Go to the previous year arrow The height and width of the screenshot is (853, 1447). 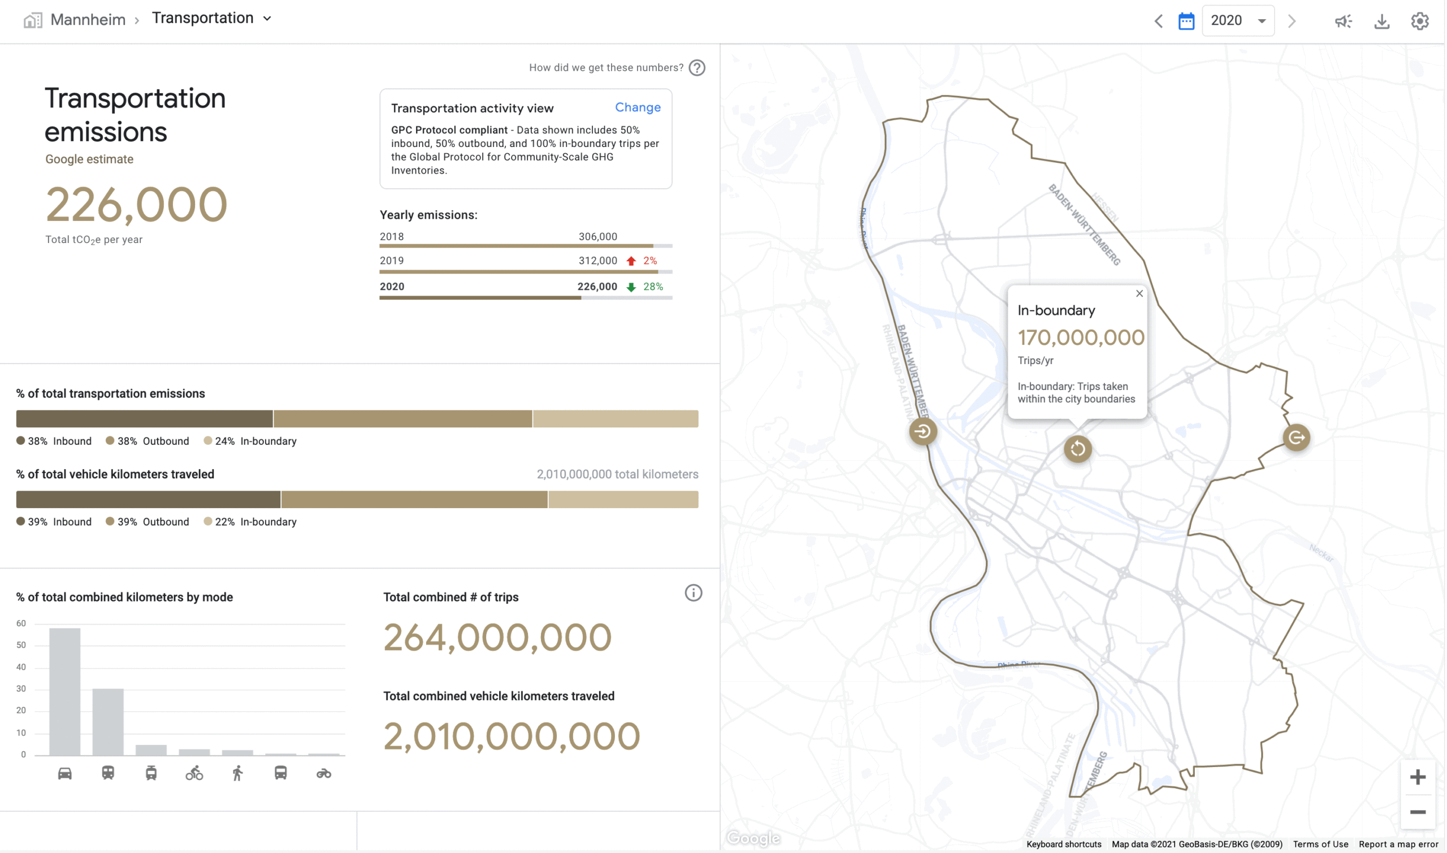click(1159, 21)
